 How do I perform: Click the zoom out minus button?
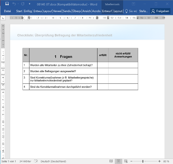(x=131, y=161)
